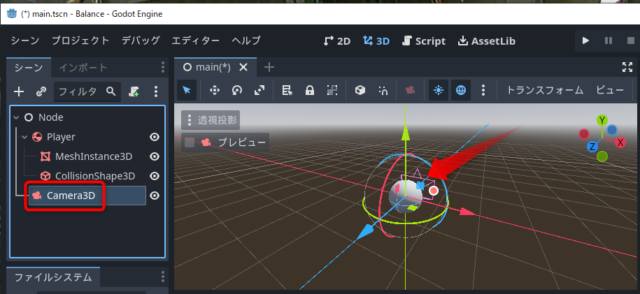Open the ヘルプ menu

tap(246, 41)
